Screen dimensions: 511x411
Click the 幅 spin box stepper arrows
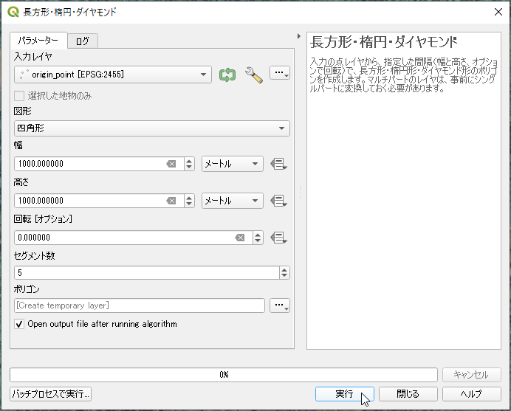(x=189, y=164)
